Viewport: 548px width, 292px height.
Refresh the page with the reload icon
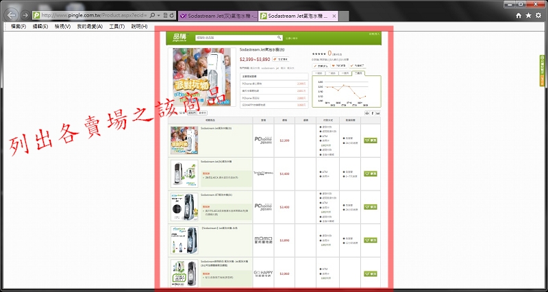172,15
